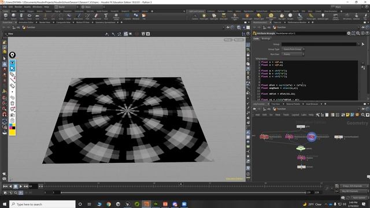Add a Spot Light from shelf
The image size is (370, 208).
(214, 16)
